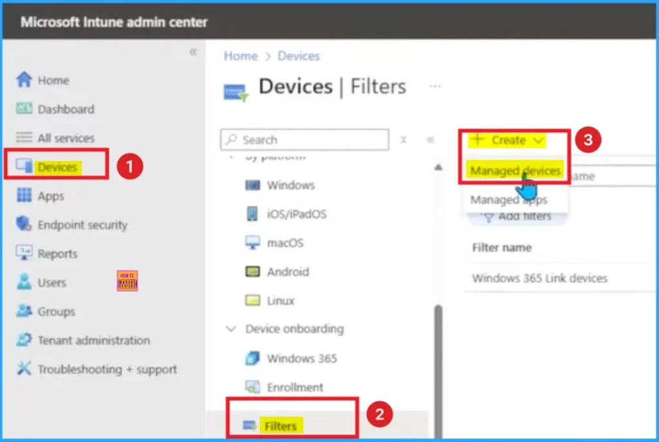Open Users in left navigation
The width and height of the screenshot is (659, 442).
[51, 282]
